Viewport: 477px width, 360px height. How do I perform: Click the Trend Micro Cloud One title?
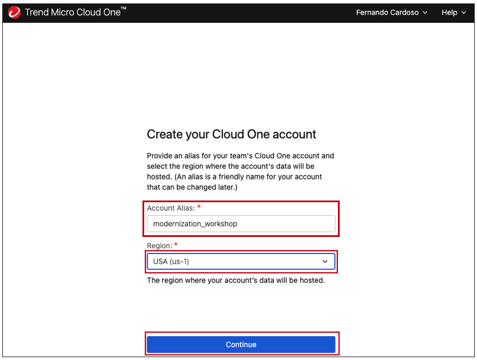(x=75, y=12)
